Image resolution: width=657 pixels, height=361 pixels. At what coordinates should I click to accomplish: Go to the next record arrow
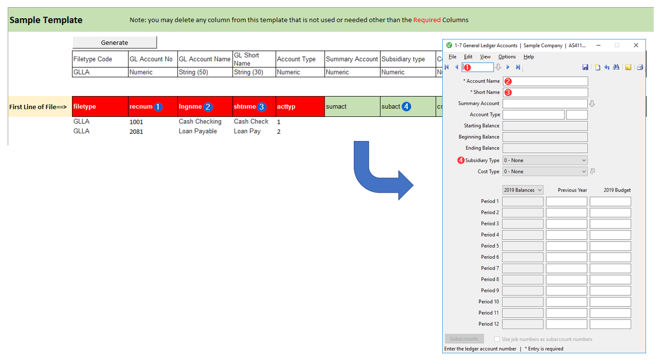(x=508, y=67)
